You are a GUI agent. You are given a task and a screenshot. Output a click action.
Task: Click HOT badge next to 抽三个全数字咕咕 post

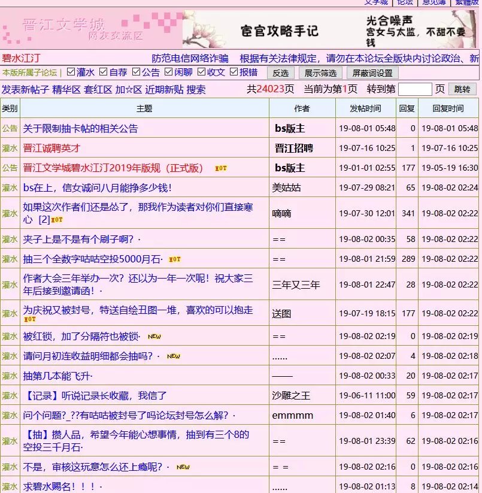point(174,259)
